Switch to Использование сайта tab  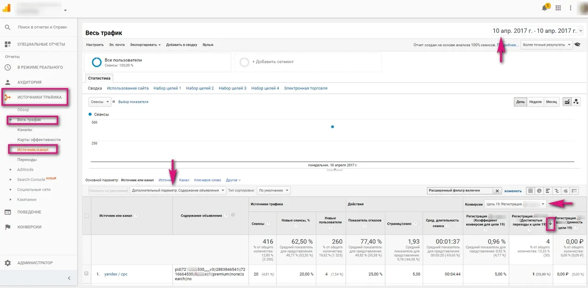pos(128,88)
